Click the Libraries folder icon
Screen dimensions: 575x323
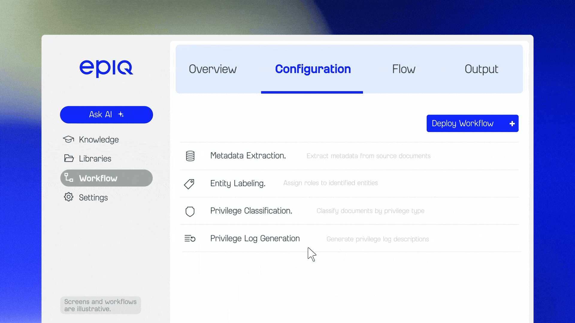(x=69, y=158)
